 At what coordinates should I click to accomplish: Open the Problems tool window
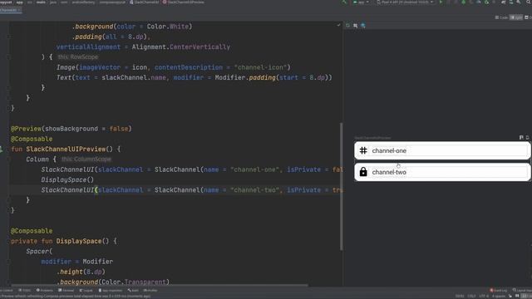[x=44, y=291]
